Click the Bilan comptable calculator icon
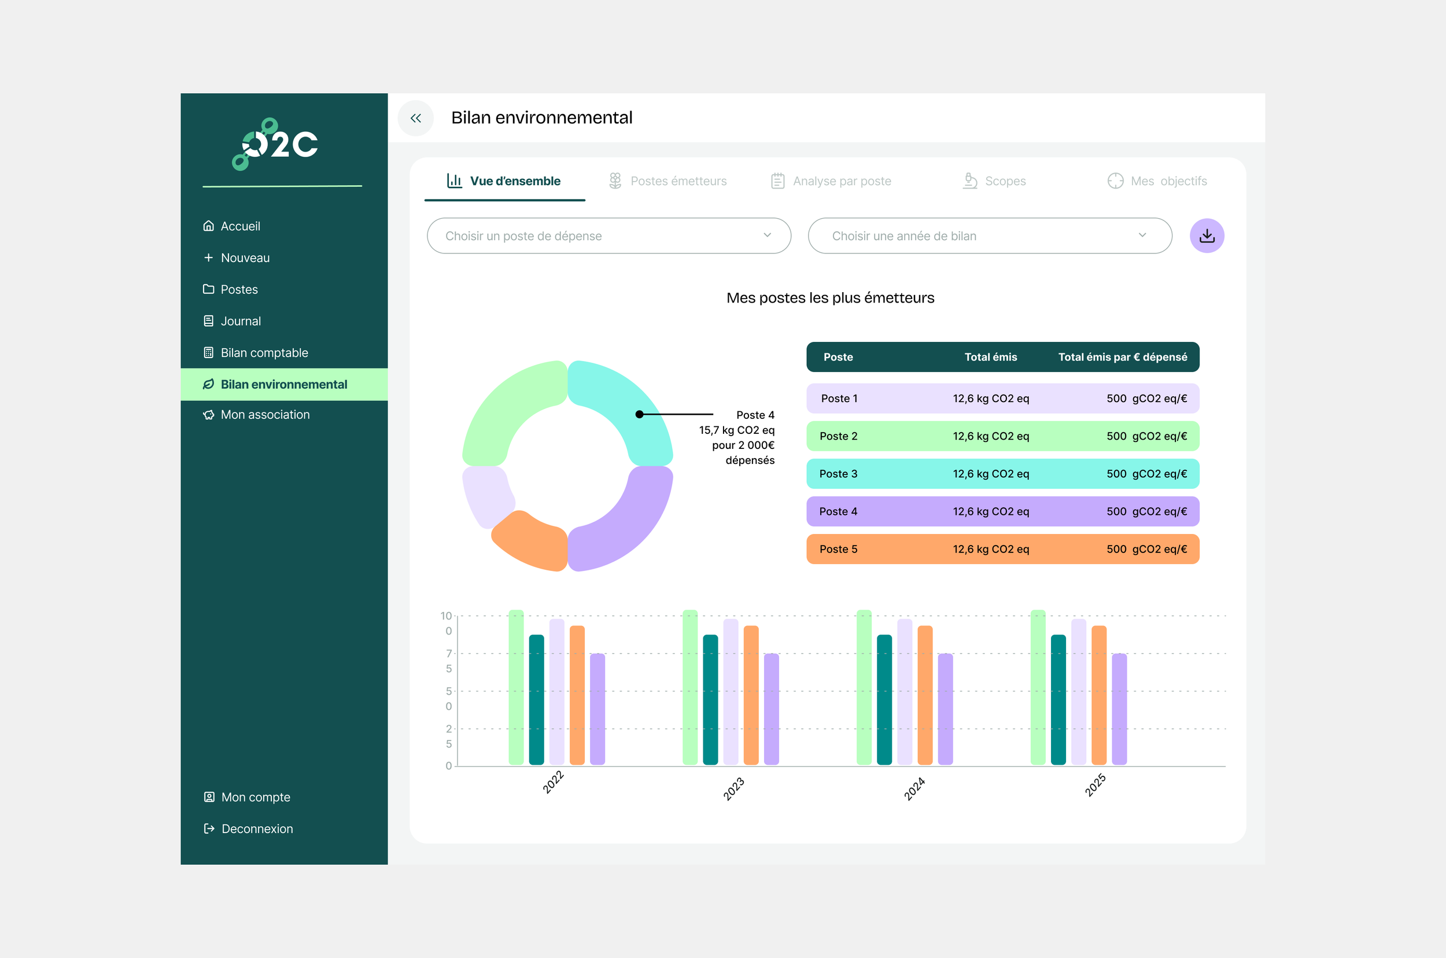Image resolution: width=1446 pixels, height=958 pixels. [208, 352]
